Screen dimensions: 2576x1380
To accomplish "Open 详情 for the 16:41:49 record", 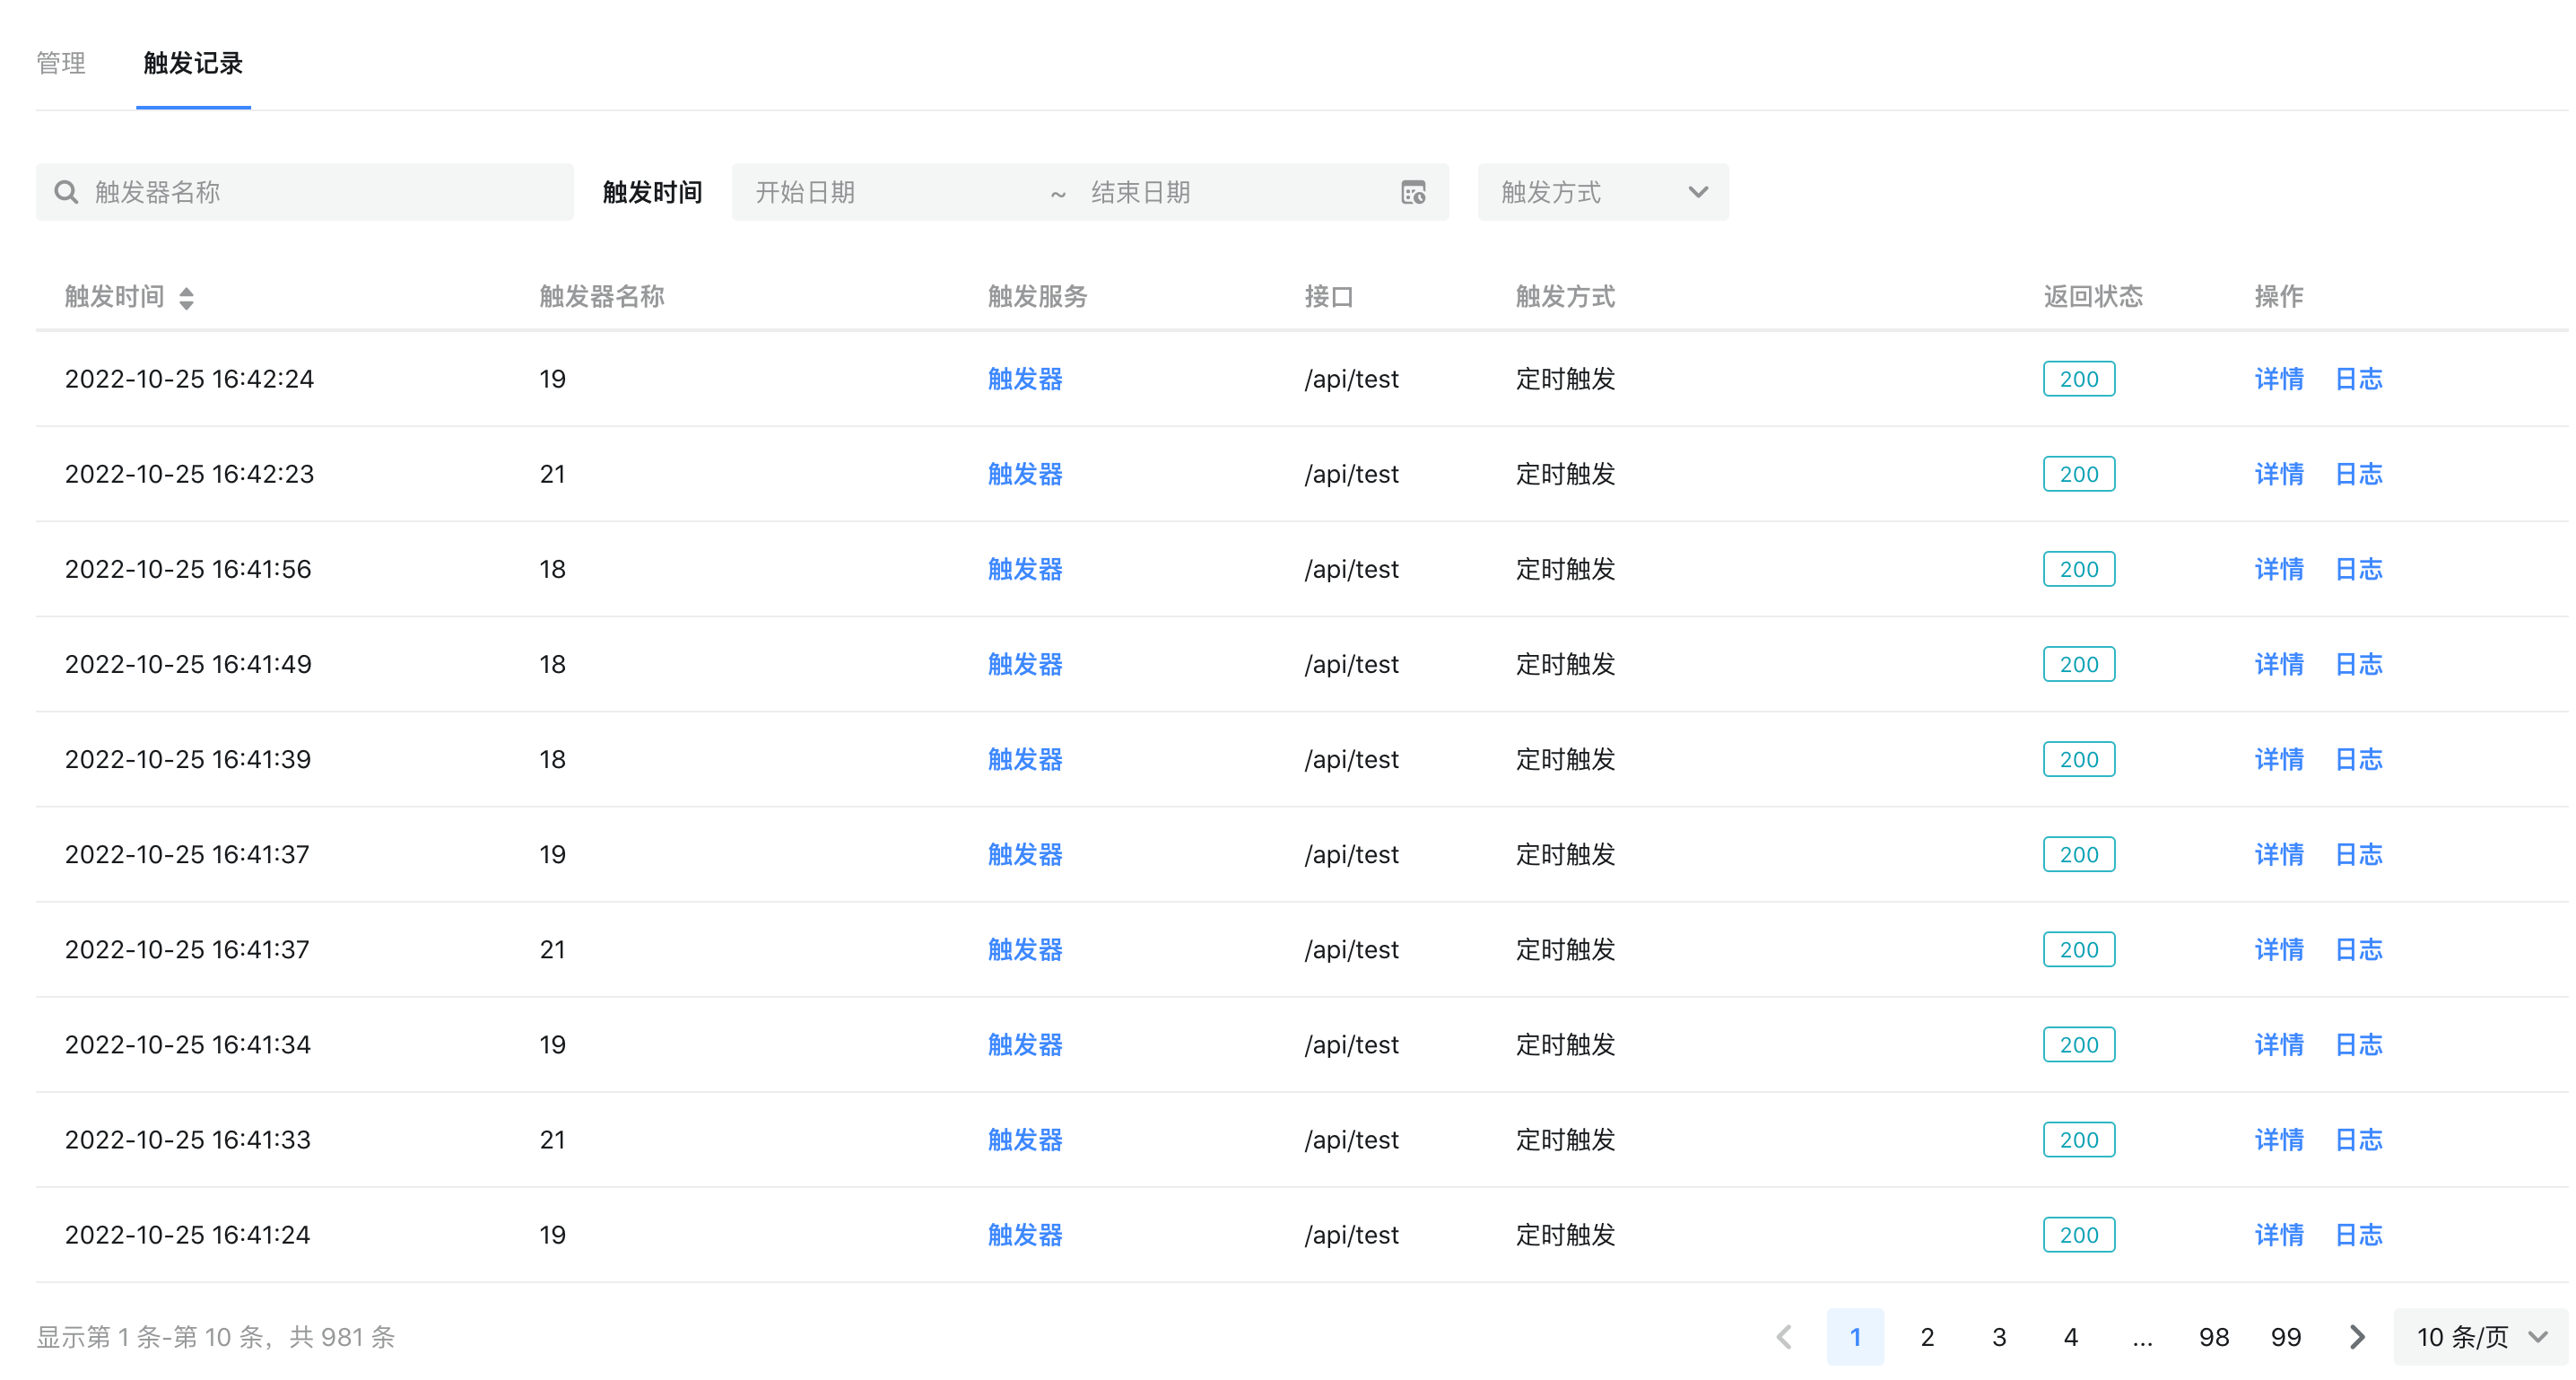I will pos(2279,665).
